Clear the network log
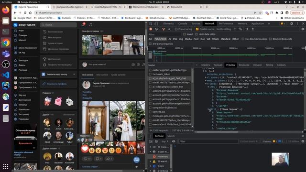 156,29
